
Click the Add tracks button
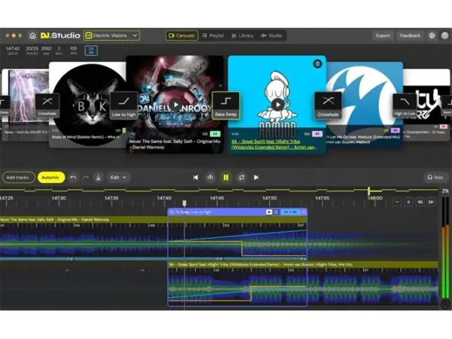pyautogui.click(x=18, y=177)
